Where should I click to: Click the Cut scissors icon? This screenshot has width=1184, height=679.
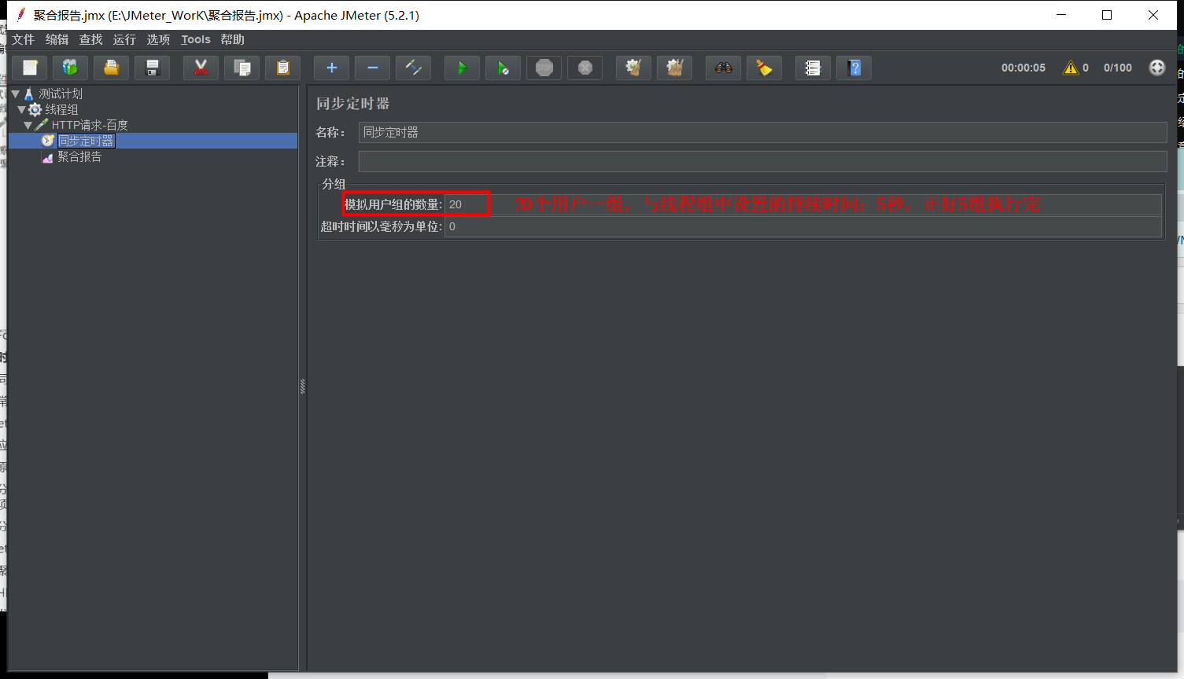click(x=201, y=68)
